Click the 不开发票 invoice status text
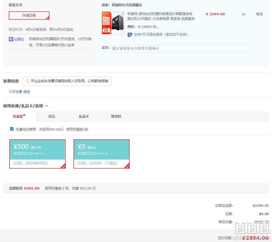 [x=16, y=92]
